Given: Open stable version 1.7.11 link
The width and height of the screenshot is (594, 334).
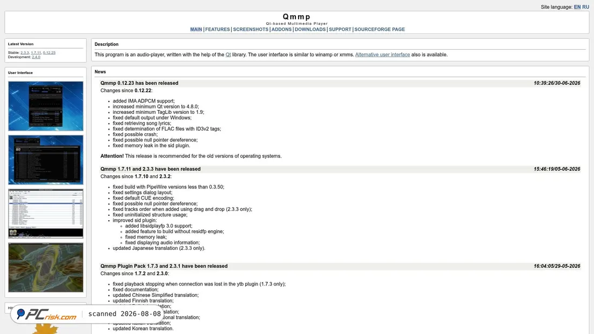Looking at the screenshot, I should pyautogui.click(x=36, y=53).
